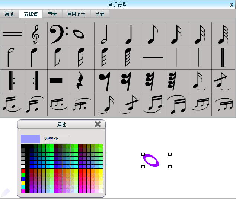
Task: Close the 属性 properties panel
Action: (x=98, y=124)
